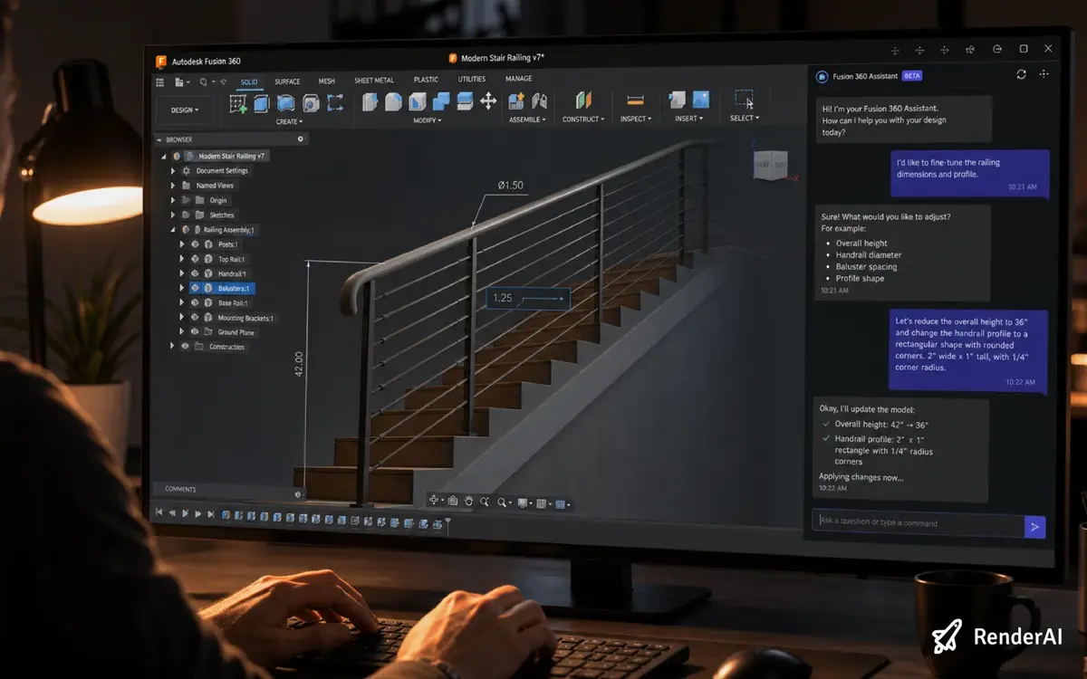Screen dimensions: 1087x679
Task: Open the MODIFY dropdown menu
Action: (x=427, y=120)
